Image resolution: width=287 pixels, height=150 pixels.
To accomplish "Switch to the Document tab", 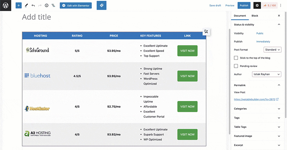I will point(240,16).
